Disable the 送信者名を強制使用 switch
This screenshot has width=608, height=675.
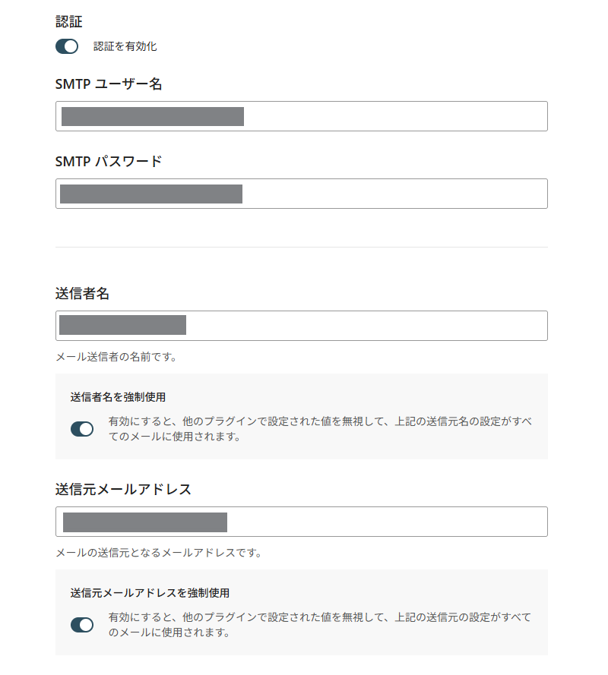click(82, 429)
